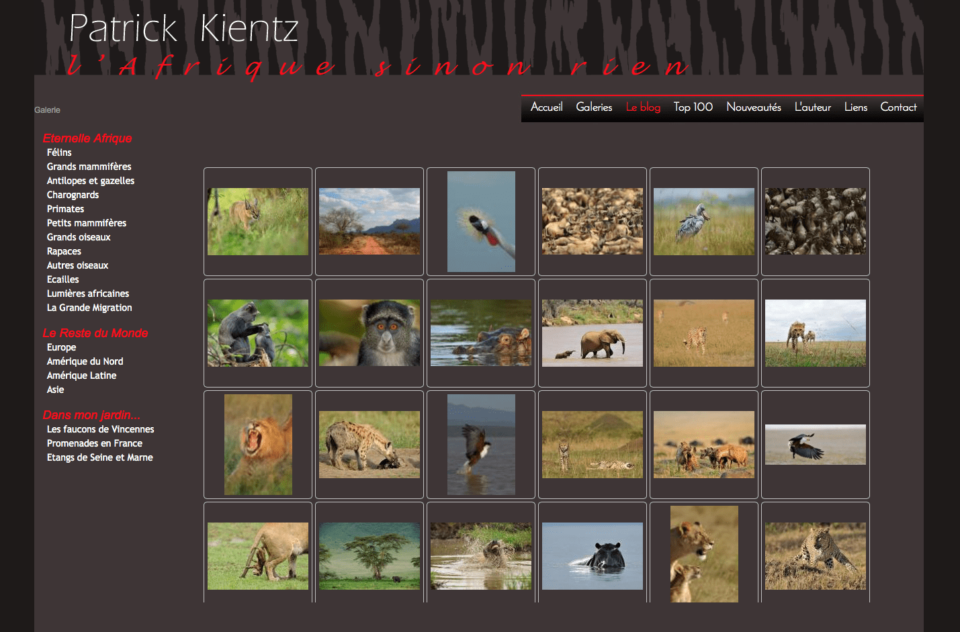Select the Félins gallery link

59,152
